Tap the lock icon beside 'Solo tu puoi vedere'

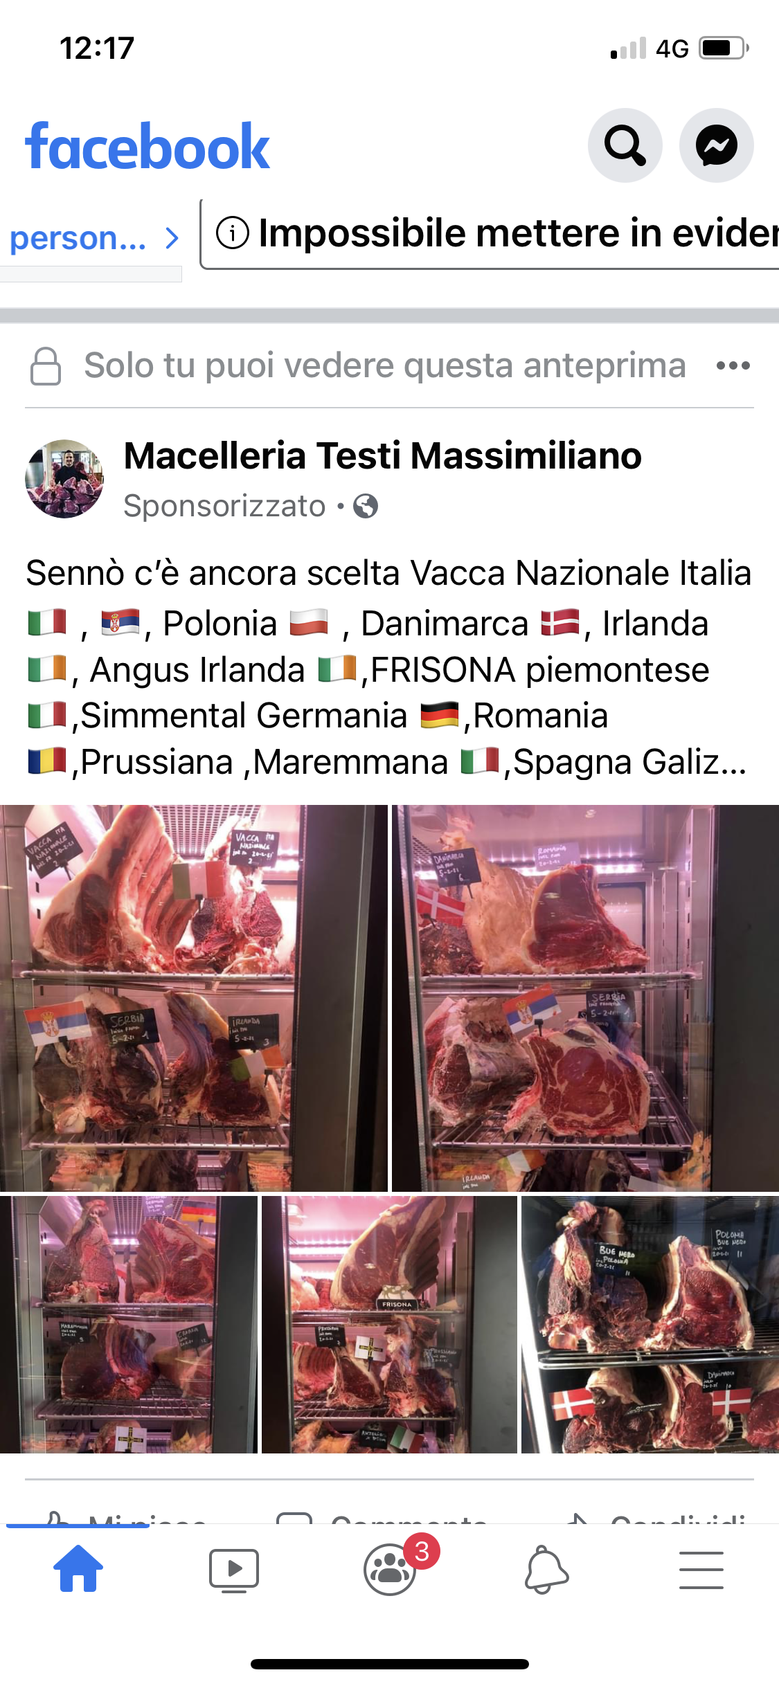tap(46, 366)
